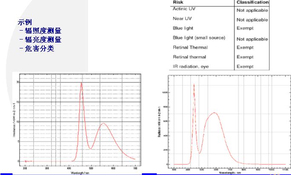
Task: Click the 'Wavelength / nm' label under the right chart
Action: click(x=230, y=173)
